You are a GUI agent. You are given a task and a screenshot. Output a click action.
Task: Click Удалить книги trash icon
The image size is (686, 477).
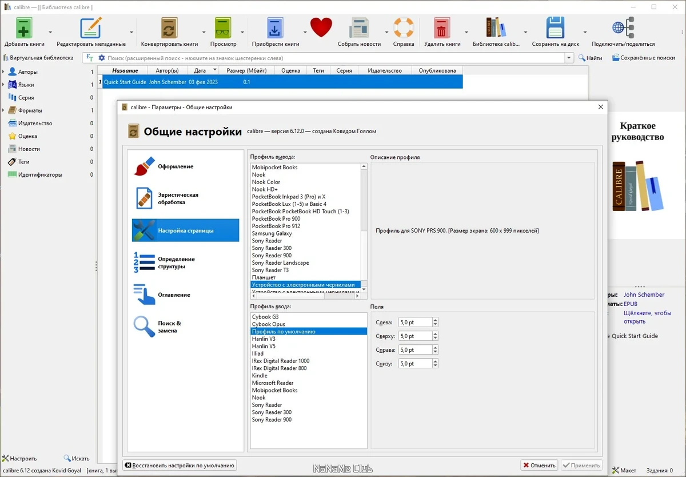(x=442, y=27)
